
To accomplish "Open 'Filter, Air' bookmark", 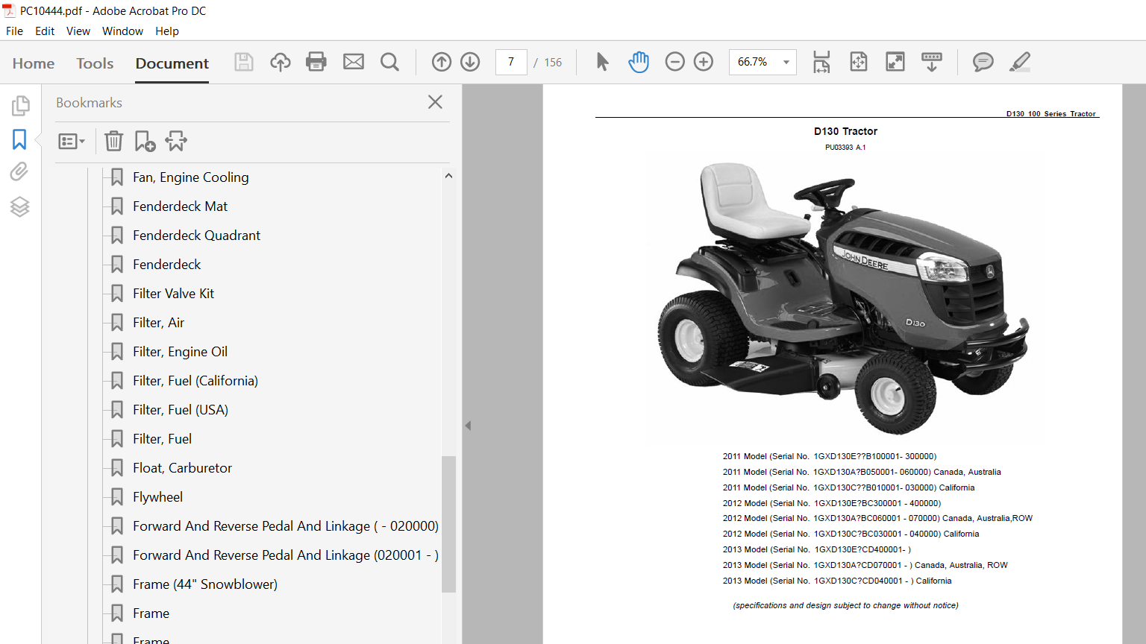I will coord(159,323).
